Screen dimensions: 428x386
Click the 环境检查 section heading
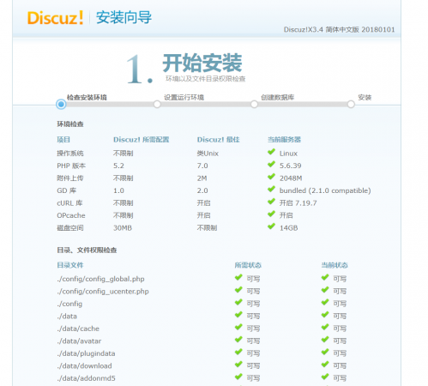pyautogui.click(x=70, y=124)
